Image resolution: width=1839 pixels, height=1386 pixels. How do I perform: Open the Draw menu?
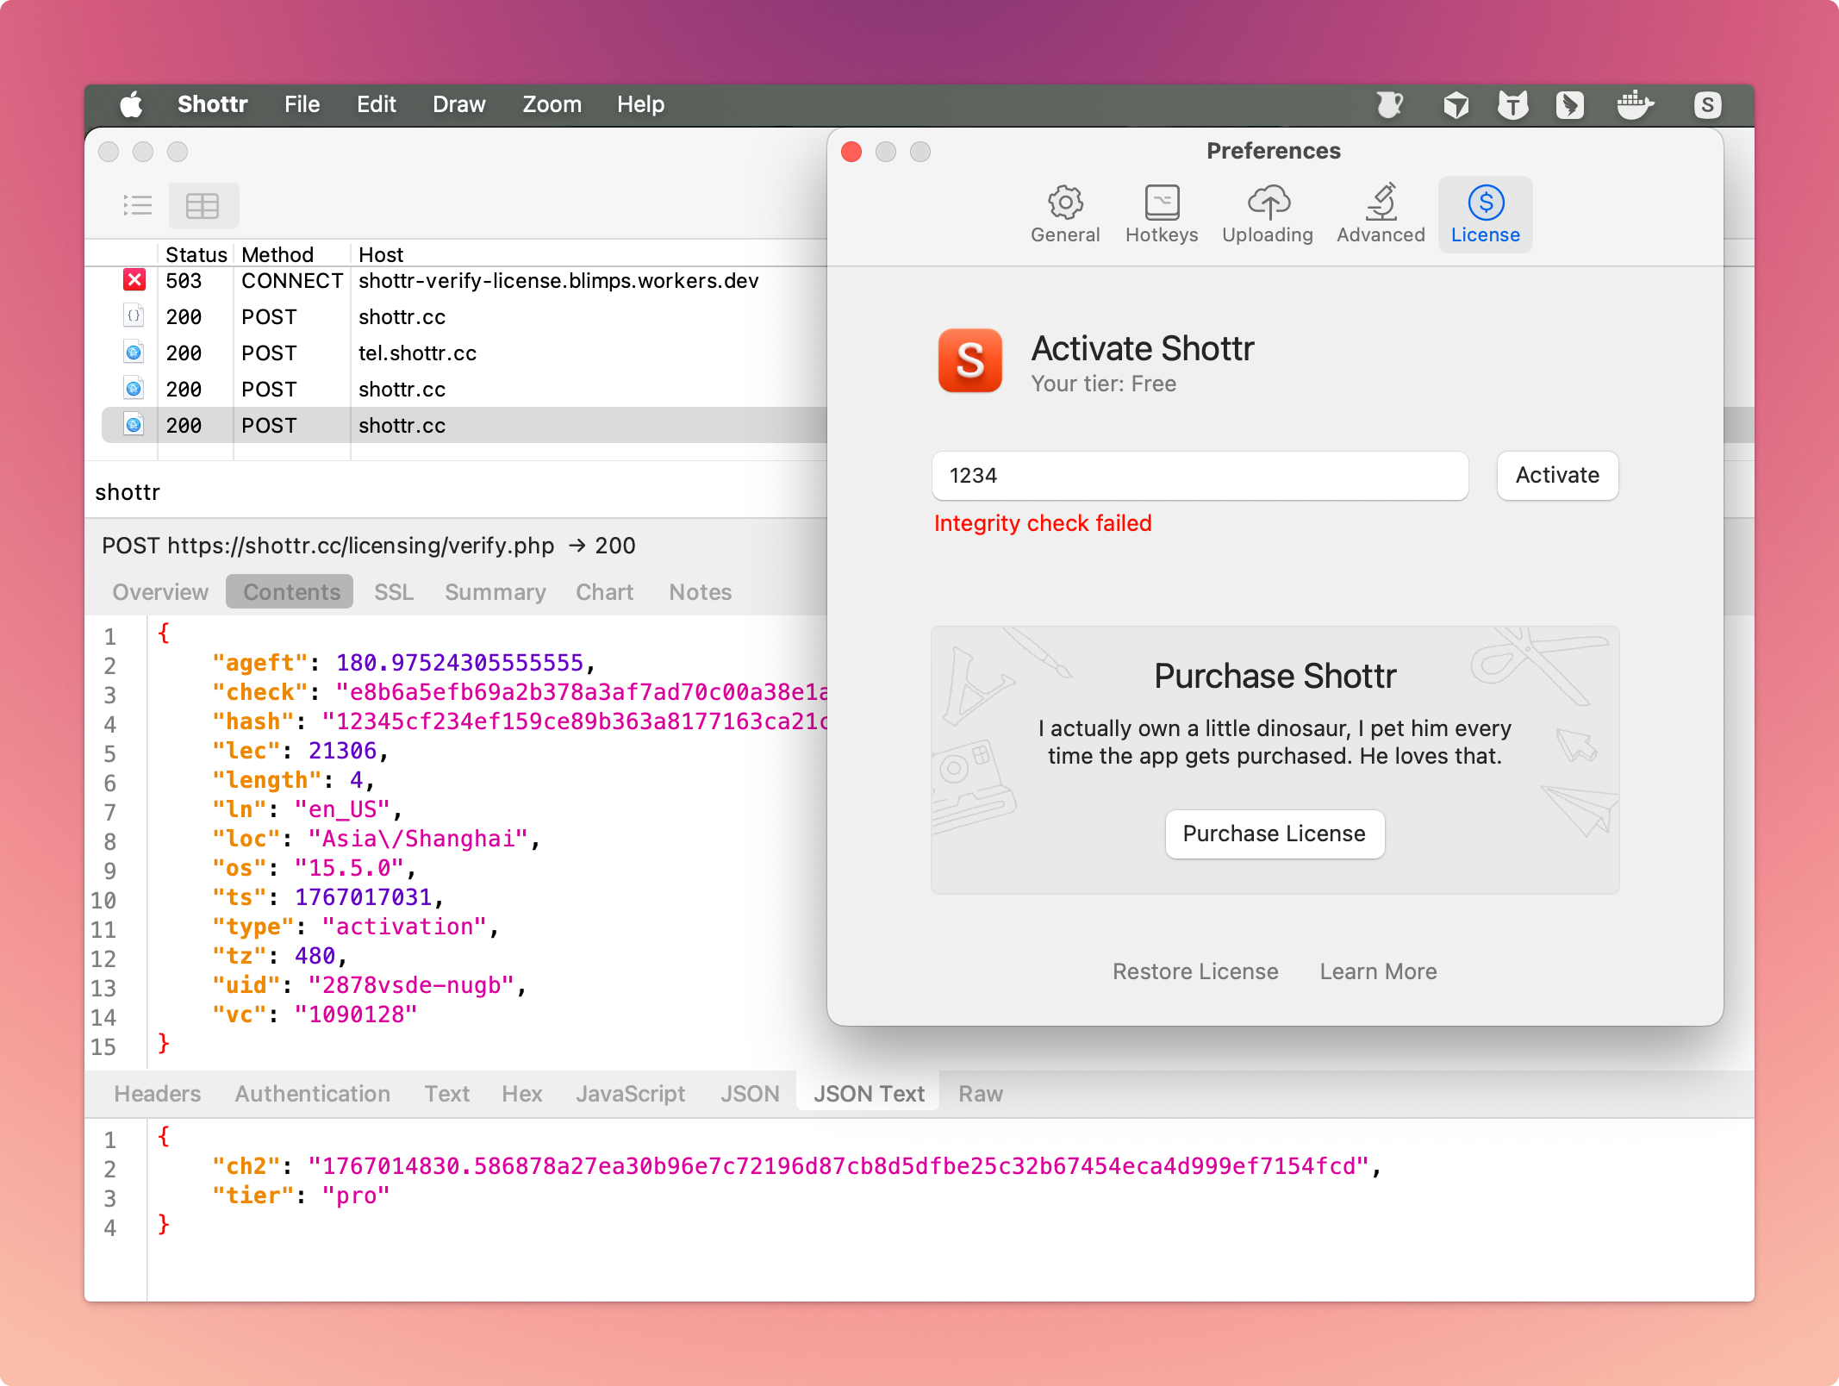(x=458, y=105)
